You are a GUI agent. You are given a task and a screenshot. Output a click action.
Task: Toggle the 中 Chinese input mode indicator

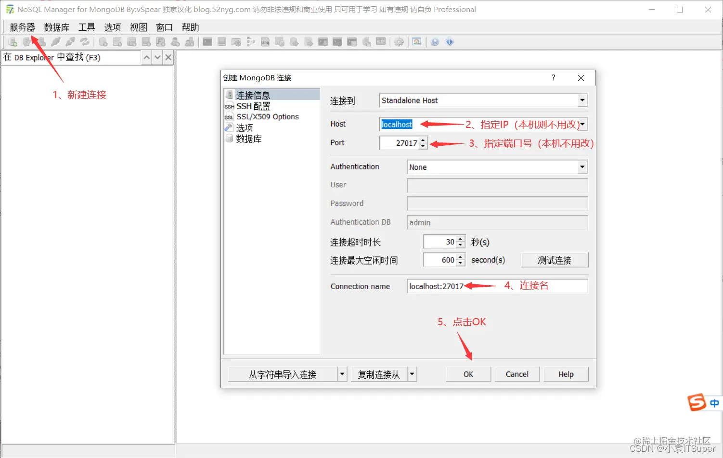714,403
